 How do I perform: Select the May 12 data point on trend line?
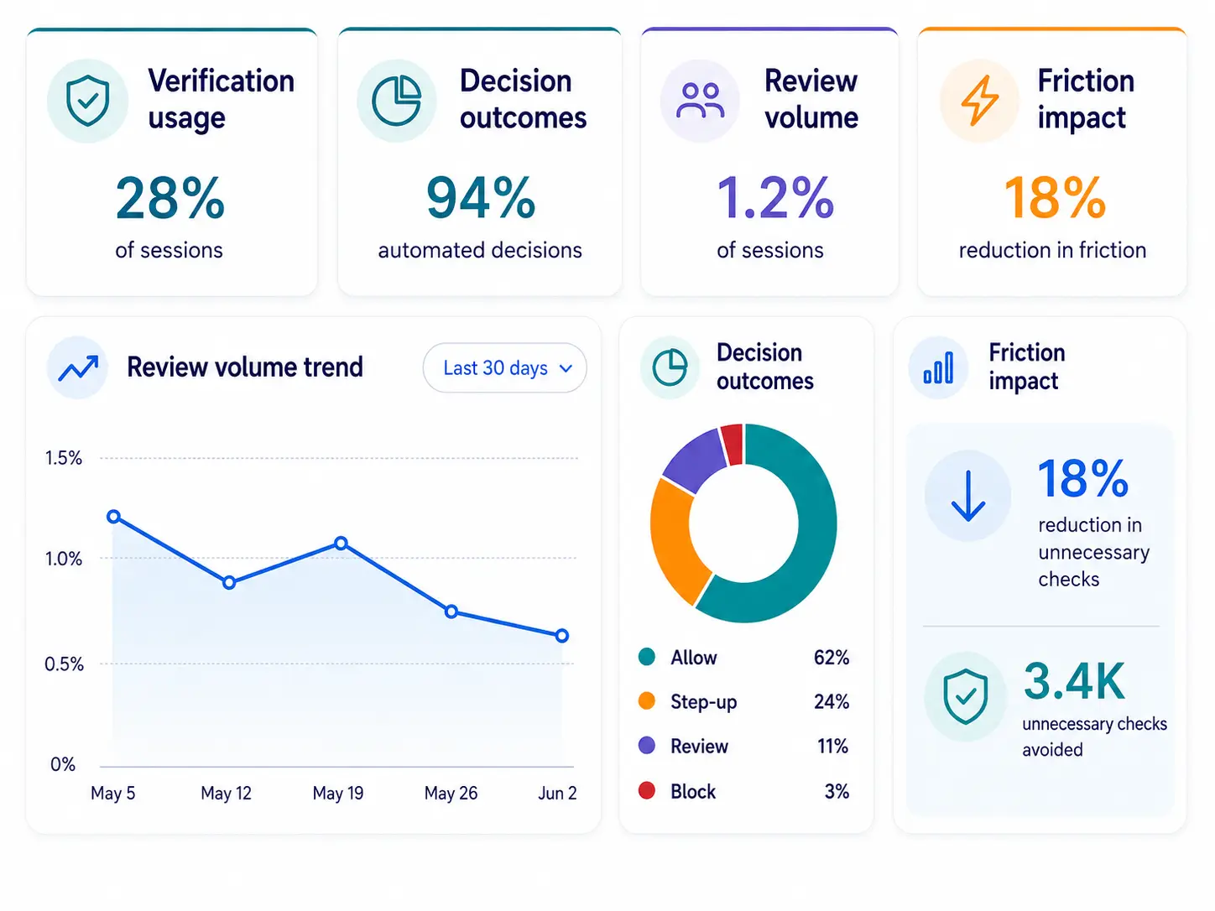click(229, 582)
